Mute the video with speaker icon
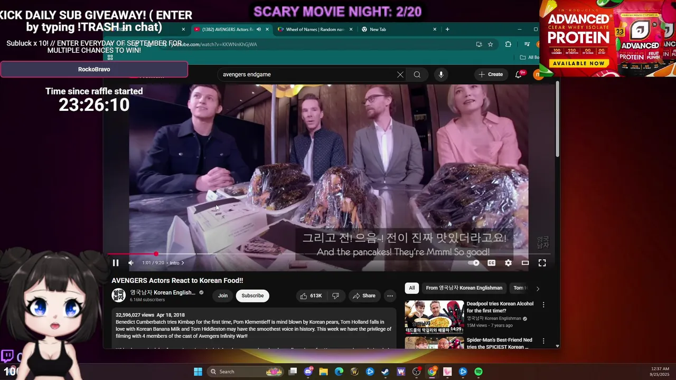Screen dimensions: 676x380 tap(131, 263)
